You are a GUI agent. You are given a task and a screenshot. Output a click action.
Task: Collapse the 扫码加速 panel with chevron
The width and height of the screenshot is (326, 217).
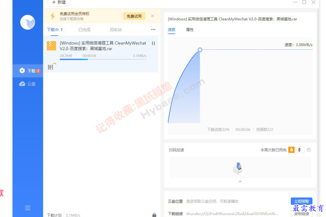coord(240,181)
